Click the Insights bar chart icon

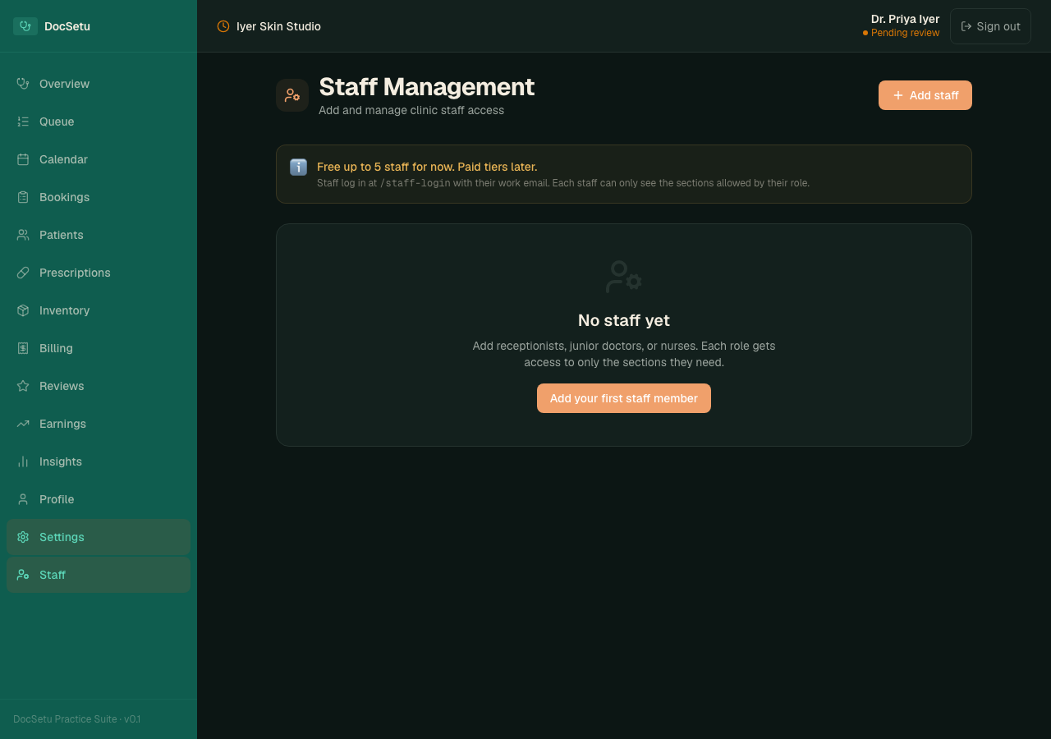point(23,461)
